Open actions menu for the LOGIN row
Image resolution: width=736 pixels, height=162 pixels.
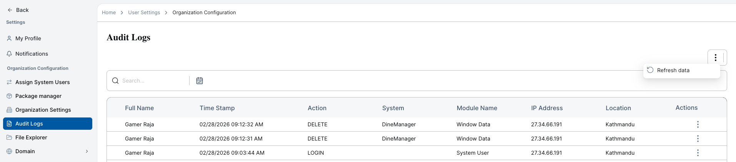click(x=698, y=153)
